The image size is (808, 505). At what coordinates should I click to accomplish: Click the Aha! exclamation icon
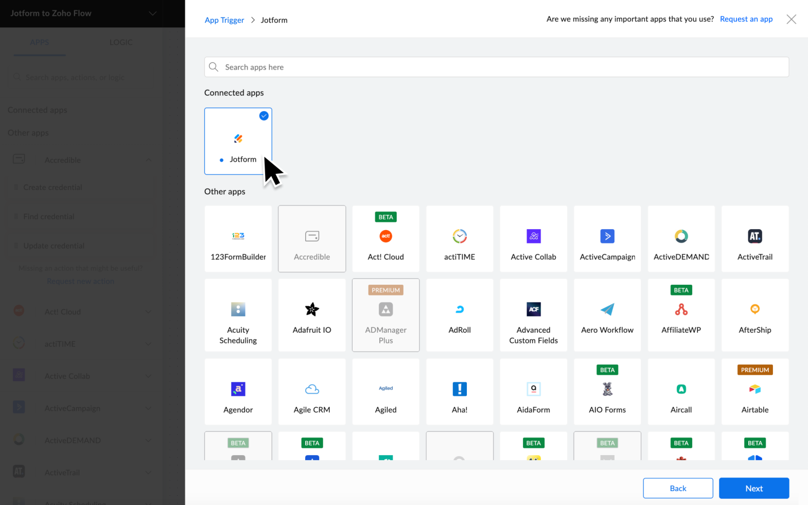(460, 389)
